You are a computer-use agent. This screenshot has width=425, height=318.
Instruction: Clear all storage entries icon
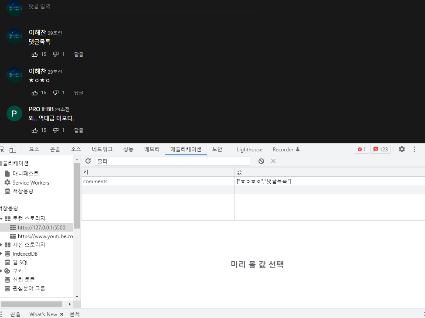click(261, 161)
